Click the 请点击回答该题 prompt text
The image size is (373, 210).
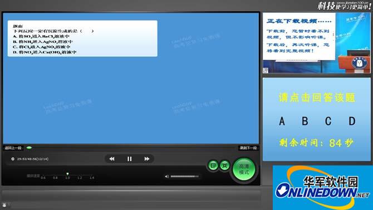coord(317,97)
